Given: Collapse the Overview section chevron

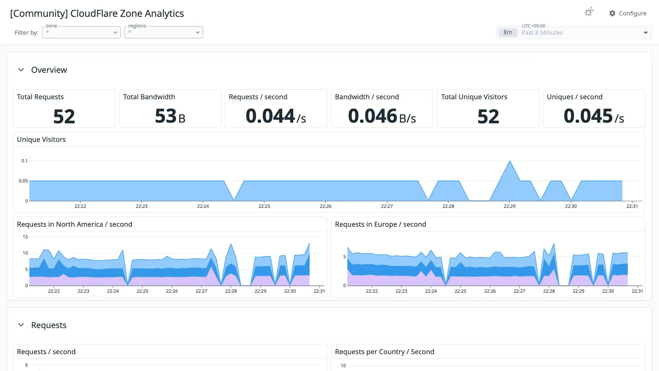Looking at the screenshot, I should (x=21, y=70).
